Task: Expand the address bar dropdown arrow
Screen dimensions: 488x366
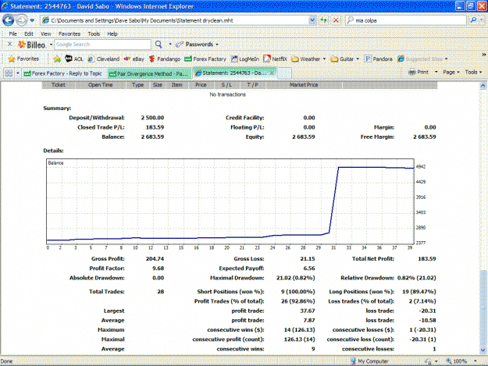Action: pyautogui.click(x=312, y=20)
